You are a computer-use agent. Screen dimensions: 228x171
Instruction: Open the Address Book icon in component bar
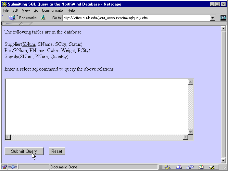(x=201, y=167)
